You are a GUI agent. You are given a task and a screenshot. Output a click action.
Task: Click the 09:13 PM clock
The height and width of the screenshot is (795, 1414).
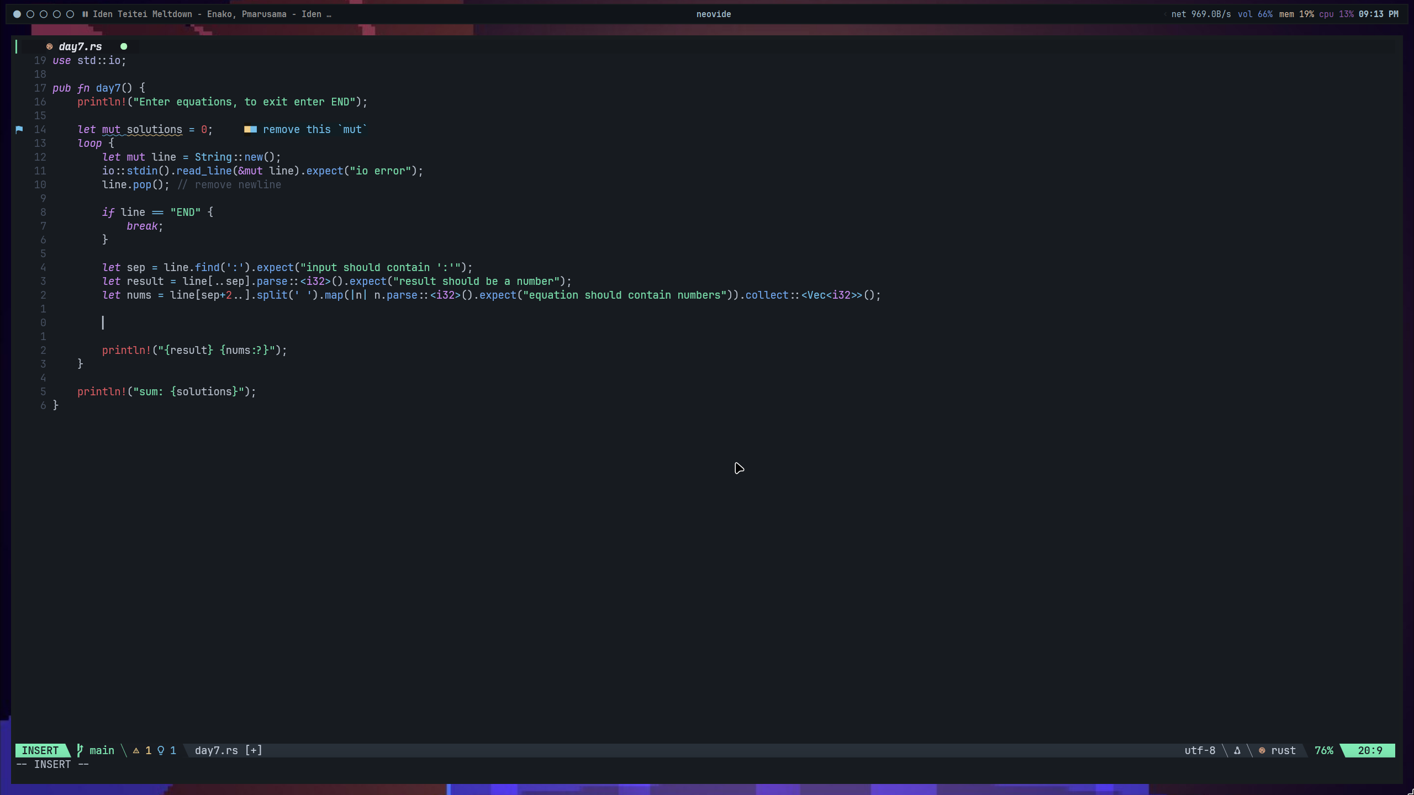pyautogui.click(x=1378, y=14)
